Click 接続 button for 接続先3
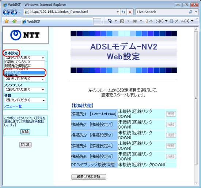This screenshot has width=201, height=188. [171, 135]
